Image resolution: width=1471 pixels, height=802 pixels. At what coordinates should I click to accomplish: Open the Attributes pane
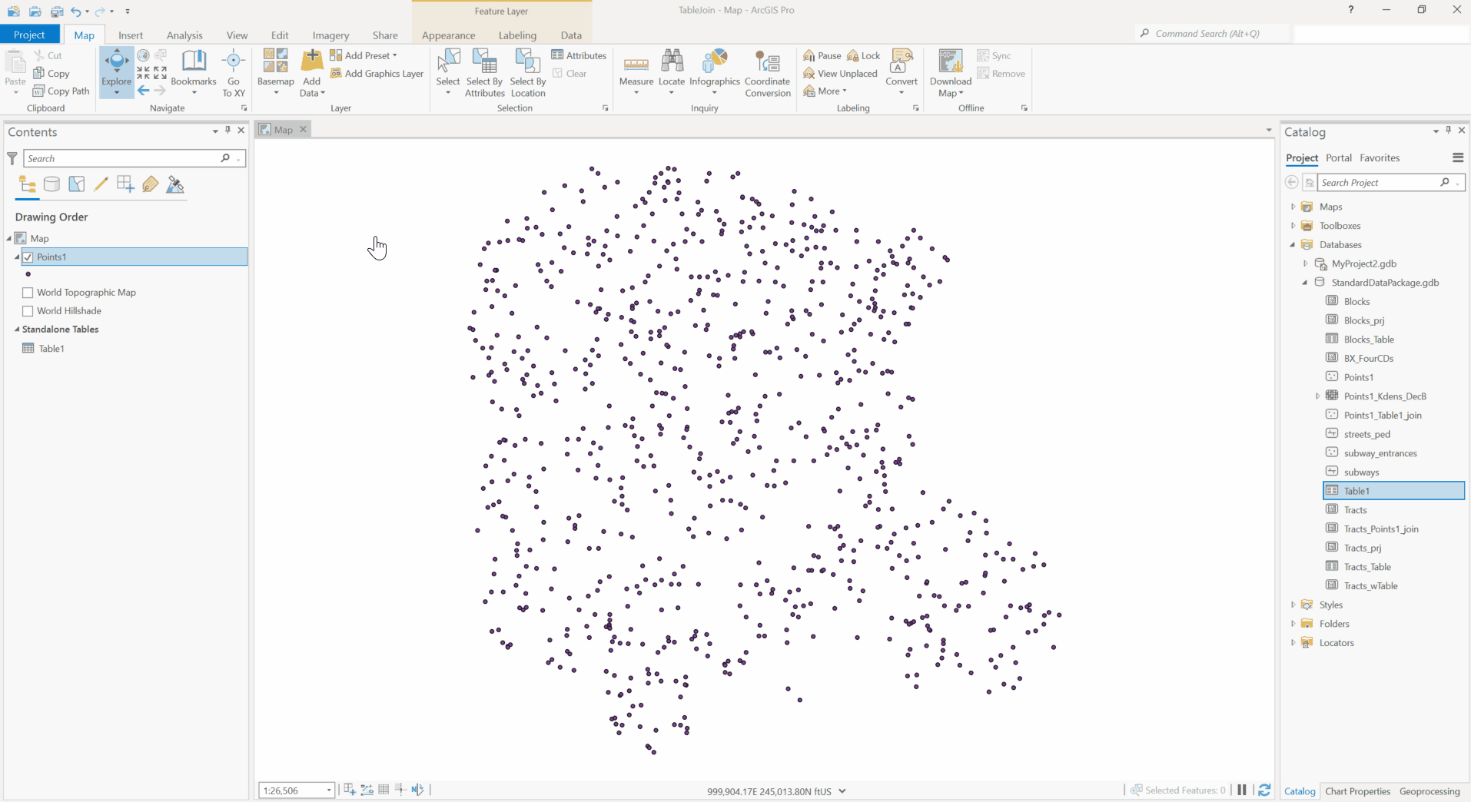[x=579, y=55]
